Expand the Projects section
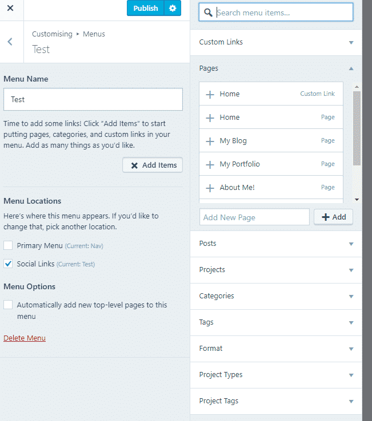 point(275,270)
